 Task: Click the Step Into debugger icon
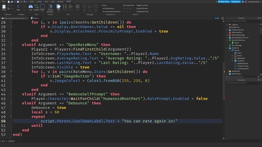pos(84,7)
